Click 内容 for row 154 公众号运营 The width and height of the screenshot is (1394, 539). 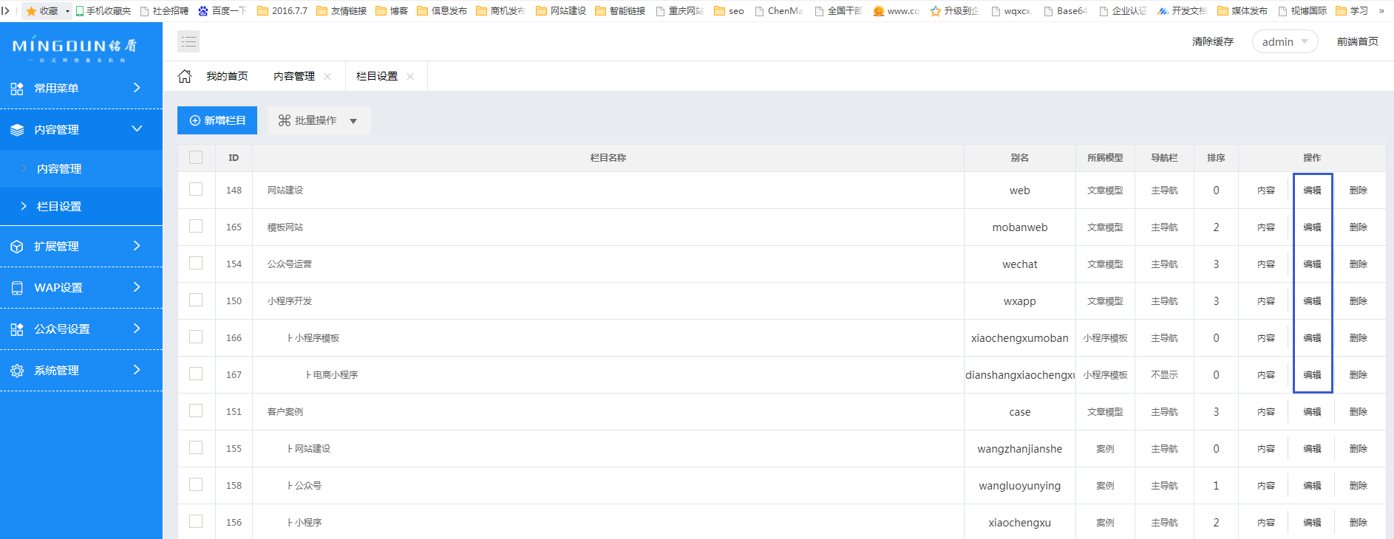tap(1266, 264)
